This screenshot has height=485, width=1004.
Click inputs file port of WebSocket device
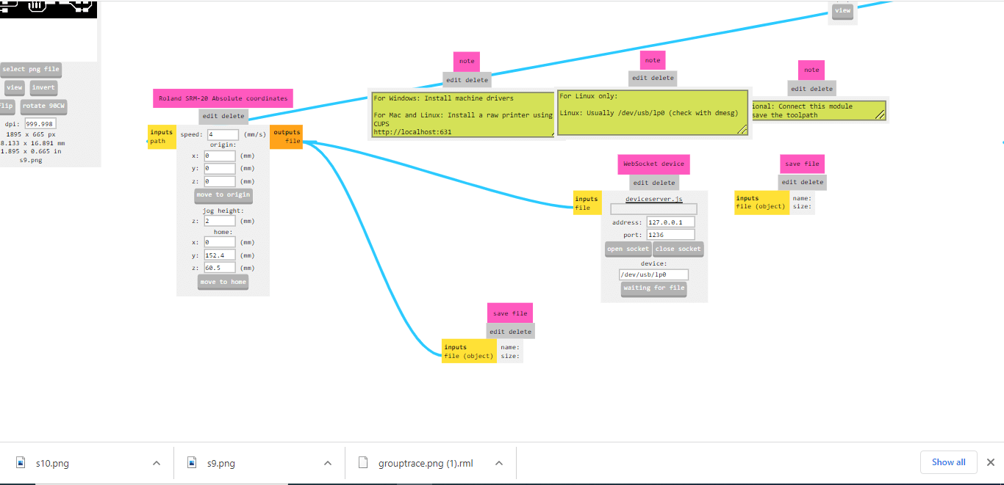(x=587, y=203)
